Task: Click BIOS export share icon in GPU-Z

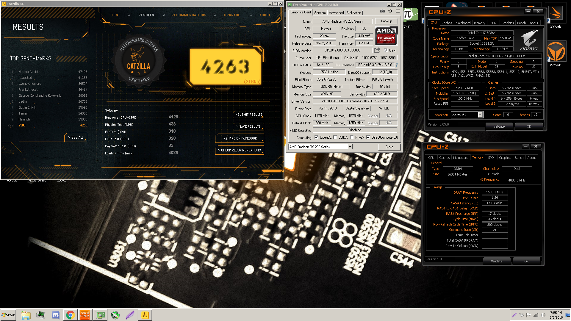Action: point(377,50)
